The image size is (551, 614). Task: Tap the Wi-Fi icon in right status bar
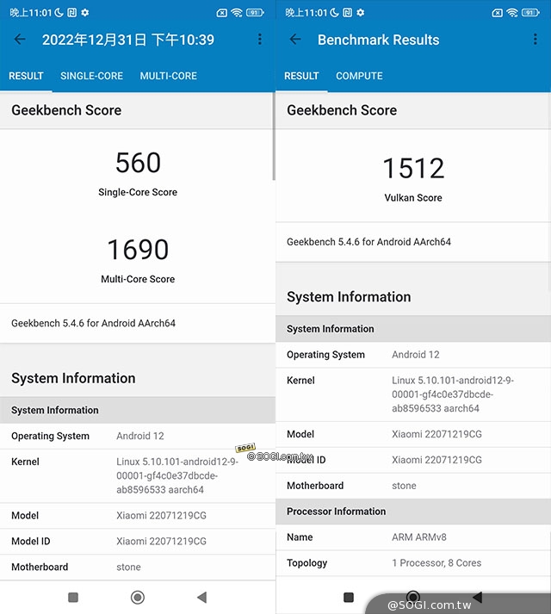coord(511,13)
